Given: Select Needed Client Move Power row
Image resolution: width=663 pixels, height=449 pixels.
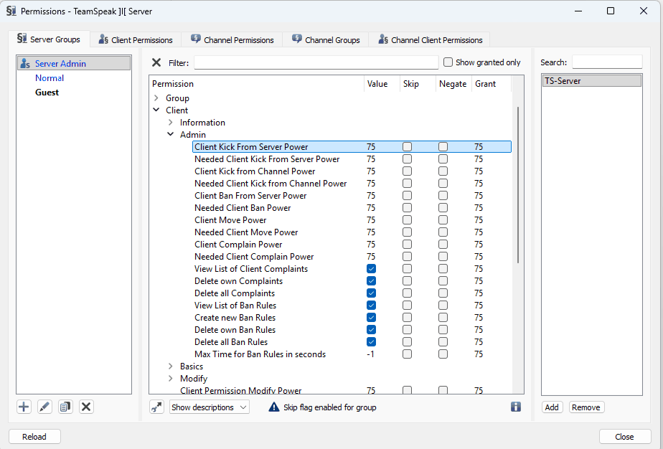Looking at the screenshot, I should 352,232.
